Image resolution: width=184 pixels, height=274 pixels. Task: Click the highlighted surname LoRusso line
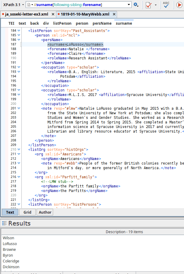click(x=75, y=44)
